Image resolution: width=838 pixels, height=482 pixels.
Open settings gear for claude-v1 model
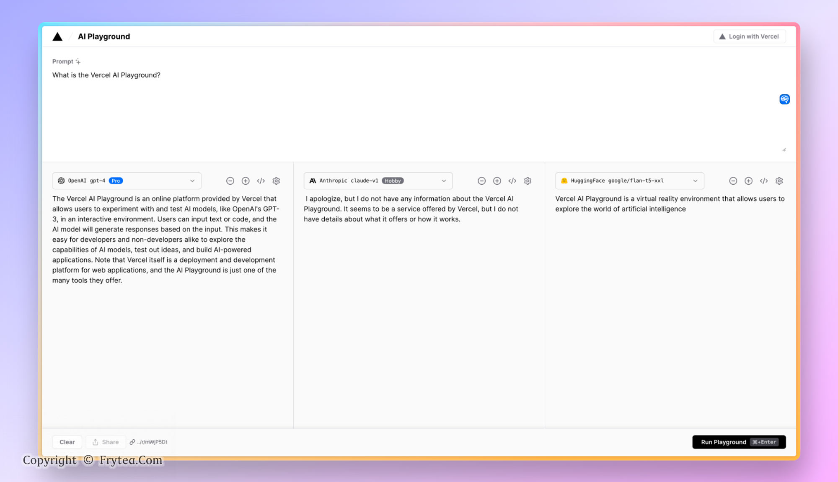pos(528,181)
